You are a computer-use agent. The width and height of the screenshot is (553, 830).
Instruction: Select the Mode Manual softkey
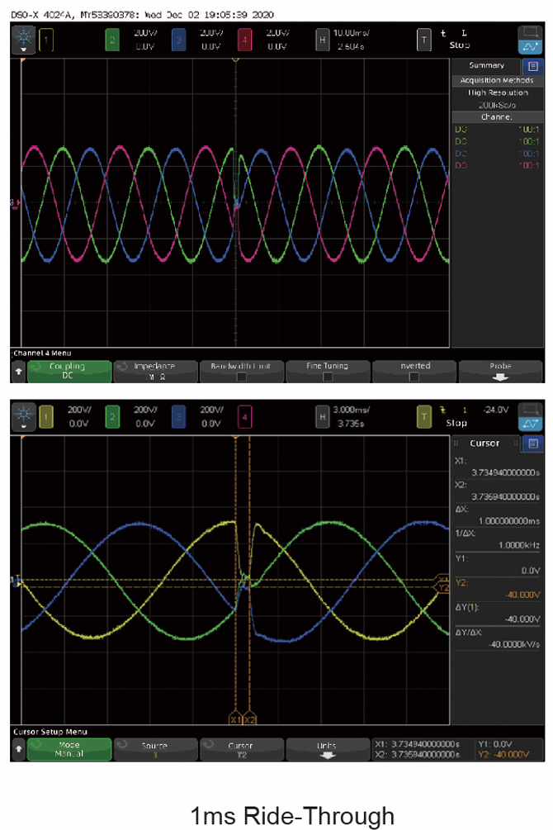click(69, 749)
